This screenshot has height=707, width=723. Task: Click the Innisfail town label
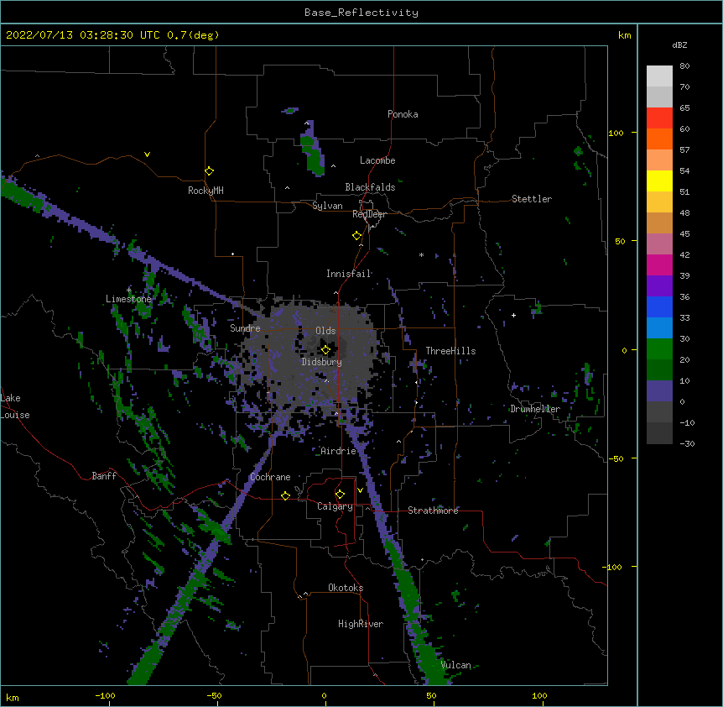tap(349, 274)
